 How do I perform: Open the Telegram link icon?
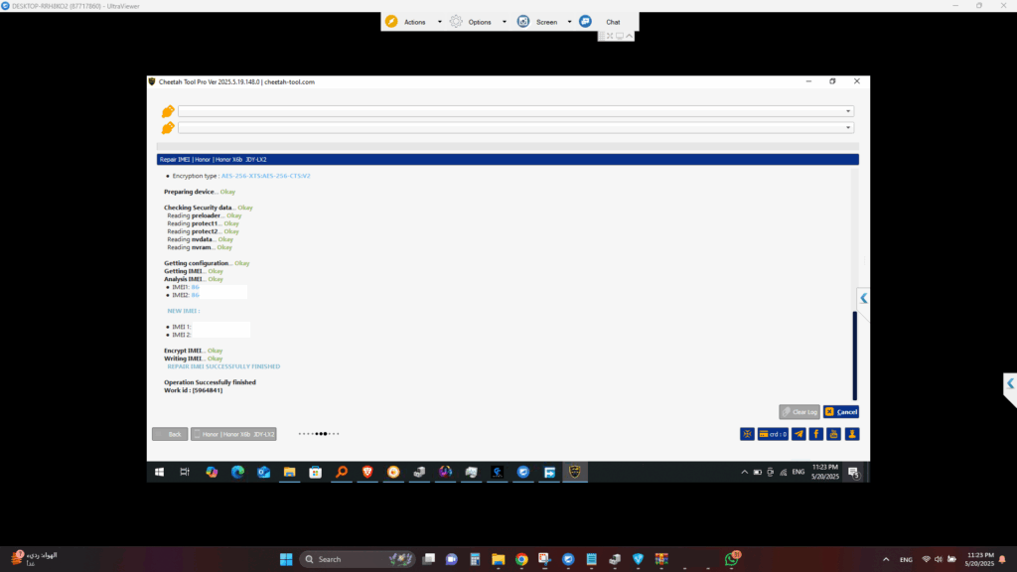click(x=799, y=434)
